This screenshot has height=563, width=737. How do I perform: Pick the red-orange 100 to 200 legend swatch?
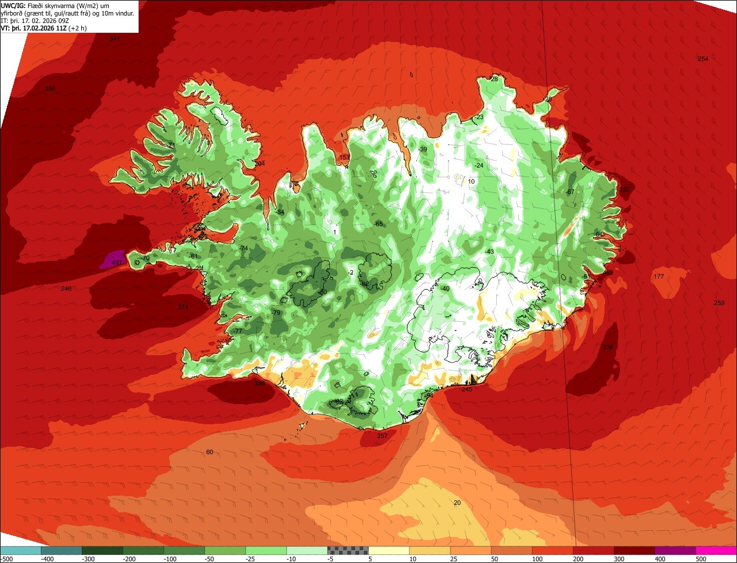[x=552, y=550]
